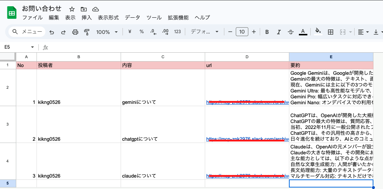Click the 投稿者 header cell

click(79, 65)
